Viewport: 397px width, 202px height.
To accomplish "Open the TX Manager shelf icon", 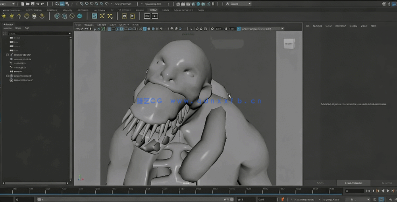I will click(x=94, y=16).
